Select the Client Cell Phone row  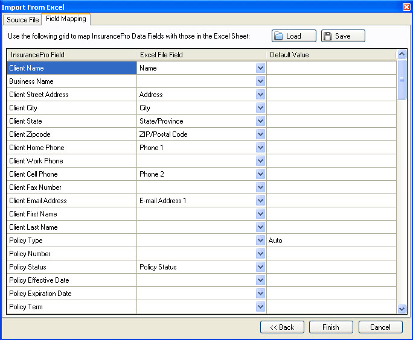coord(72,174)
